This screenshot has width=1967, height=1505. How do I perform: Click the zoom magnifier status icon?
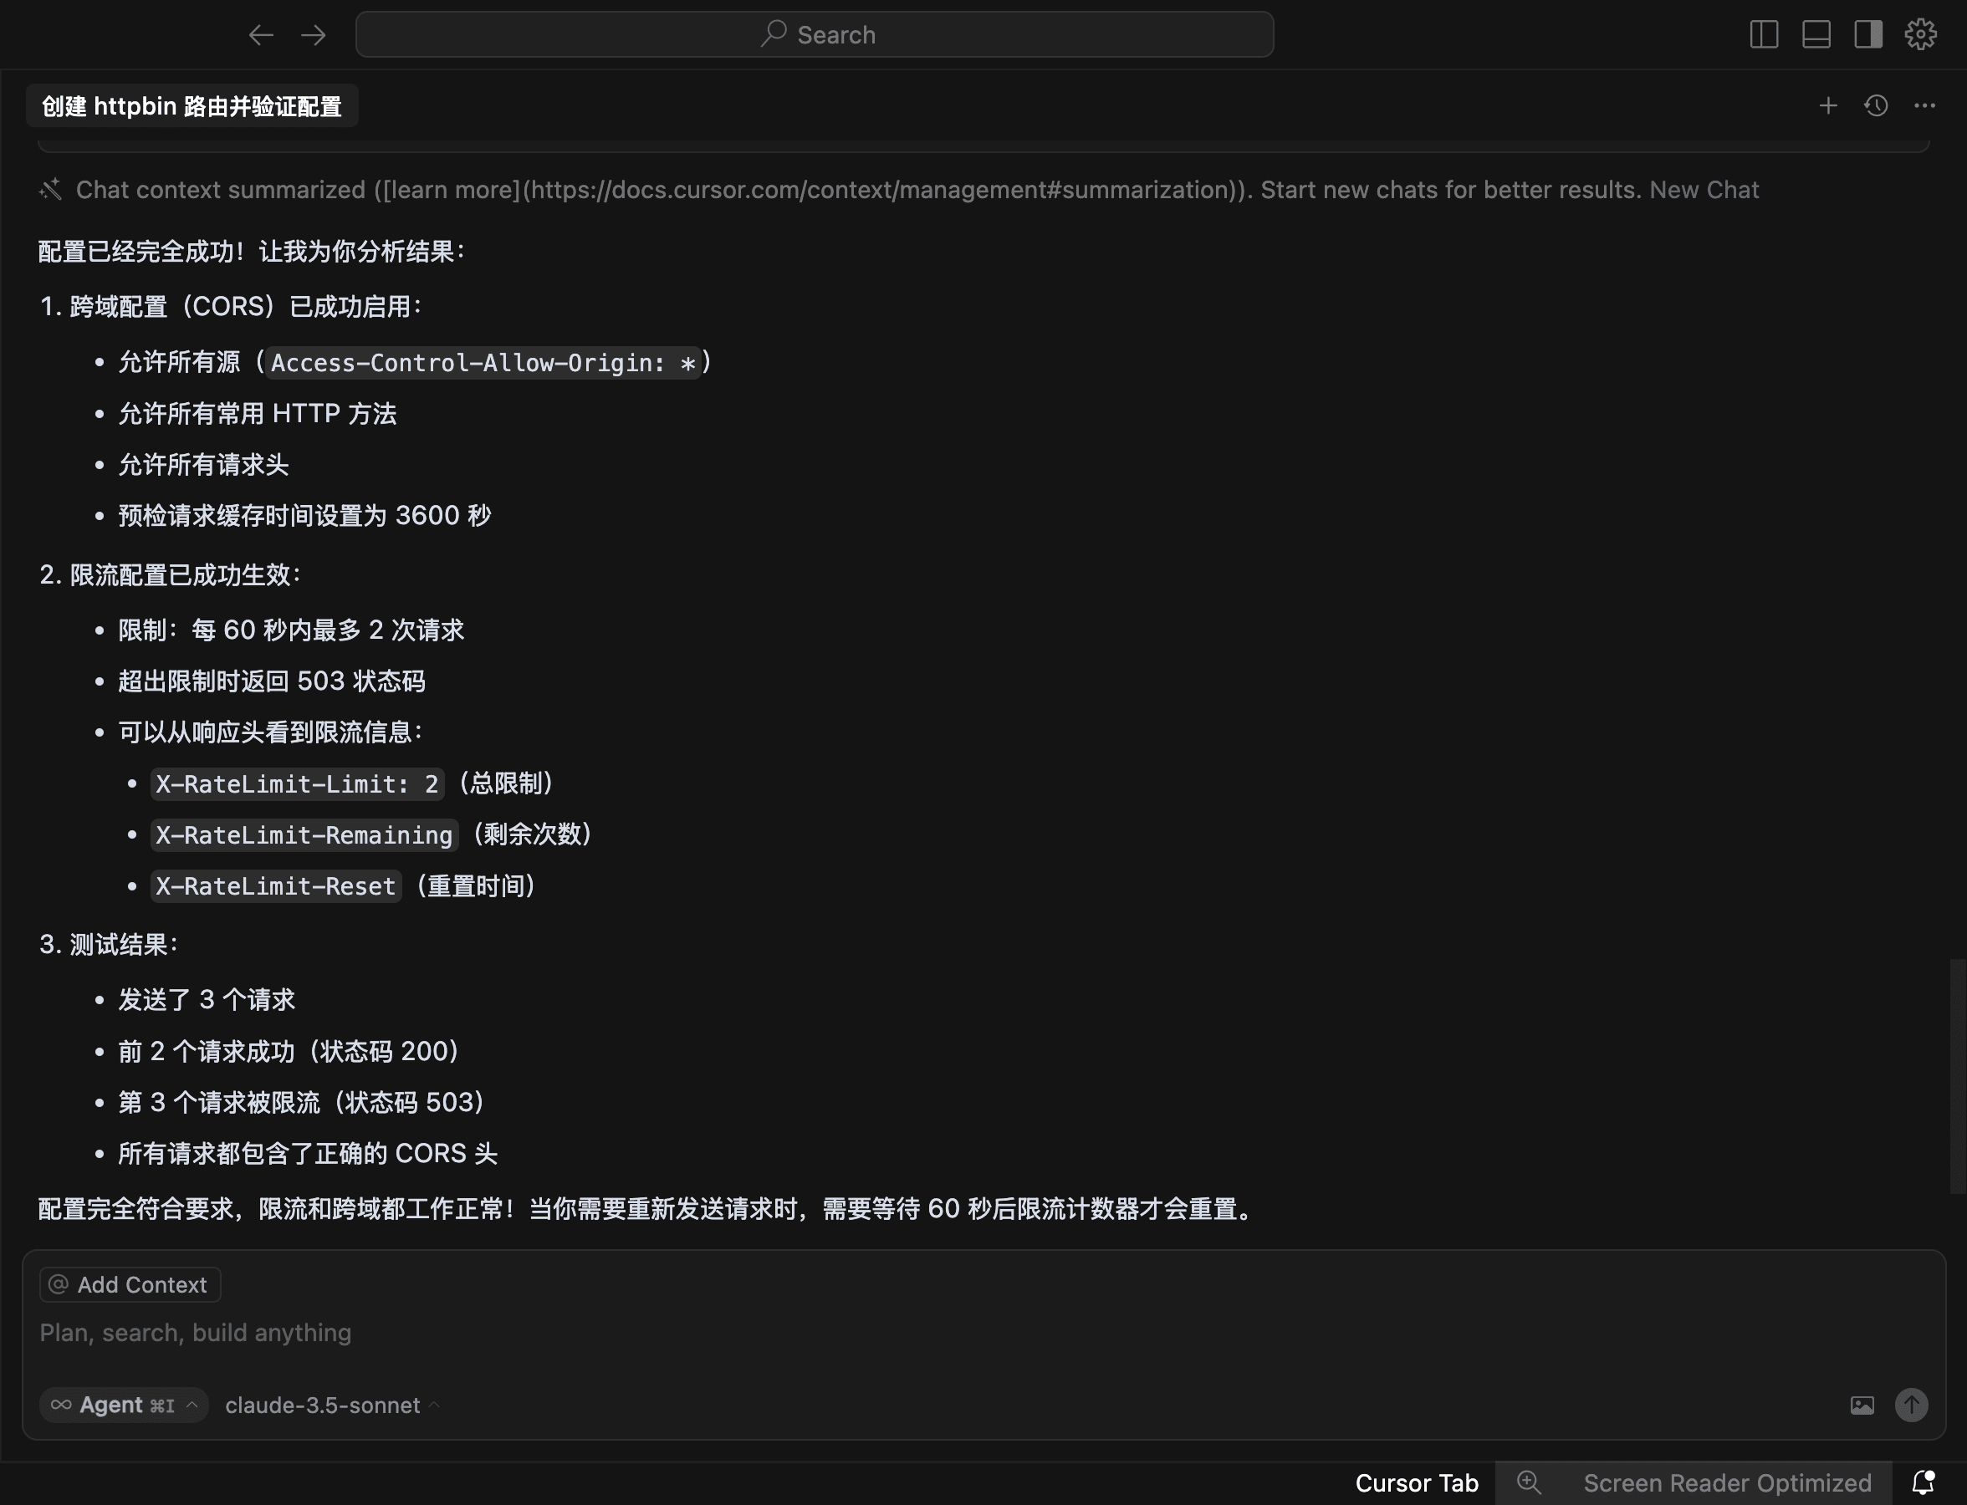(1529, 1482)
